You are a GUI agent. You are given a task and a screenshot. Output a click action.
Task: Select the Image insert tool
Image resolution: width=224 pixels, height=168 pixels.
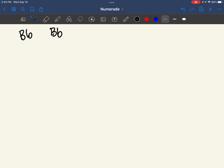tap(103, 19)
